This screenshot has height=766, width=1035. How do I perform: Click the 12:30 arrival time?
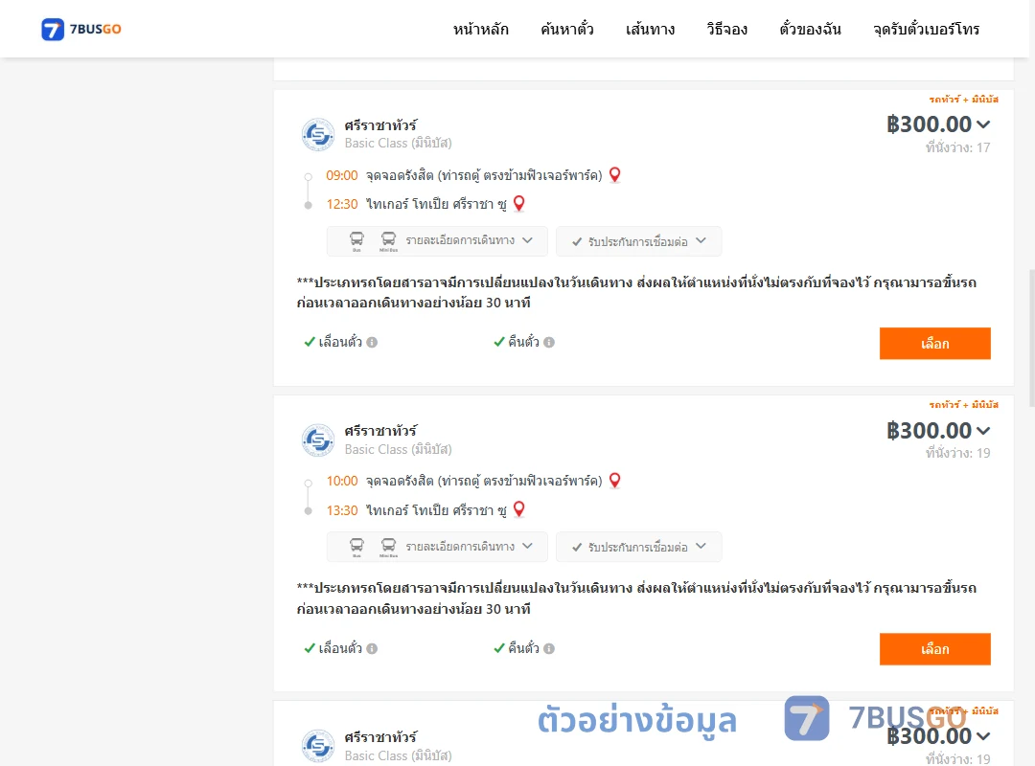click(342, 205)
